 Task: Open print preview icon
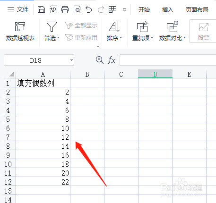point(77,9)
